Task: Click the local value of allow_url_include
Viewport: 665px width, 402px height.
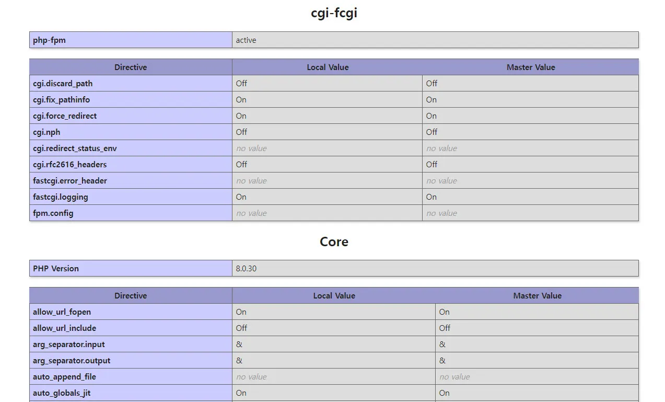Action: [241, 328]
